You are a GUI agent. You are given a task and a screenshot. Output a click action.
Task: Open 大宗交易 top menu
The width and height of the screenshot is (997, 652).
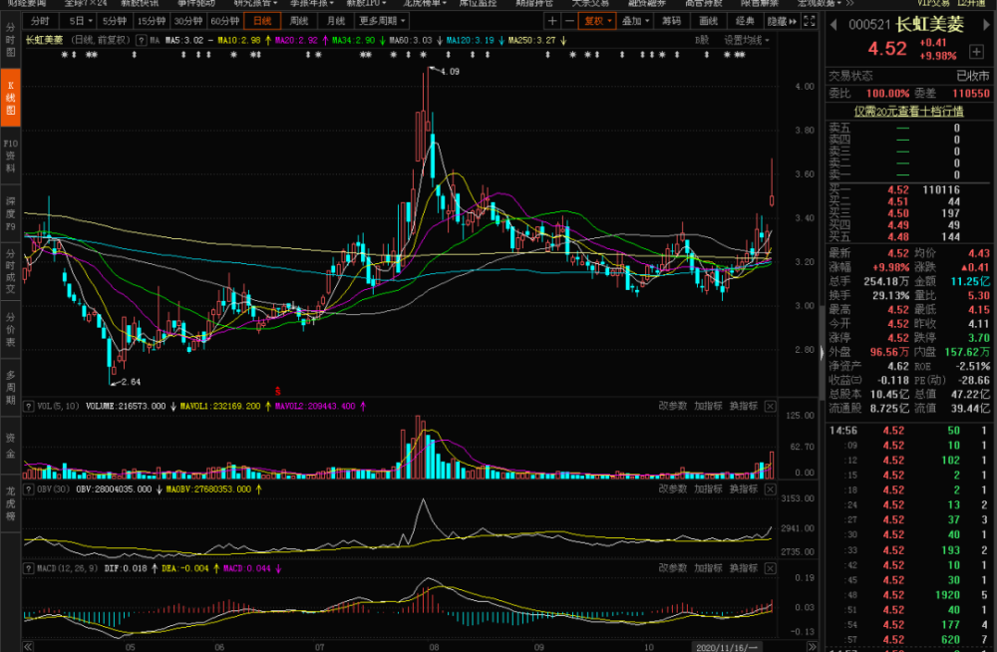pyautogui.click(x=590, y=3)
